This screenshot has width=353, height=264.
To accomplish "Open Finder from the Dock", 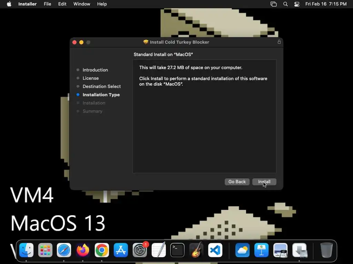I will [26, 250].
